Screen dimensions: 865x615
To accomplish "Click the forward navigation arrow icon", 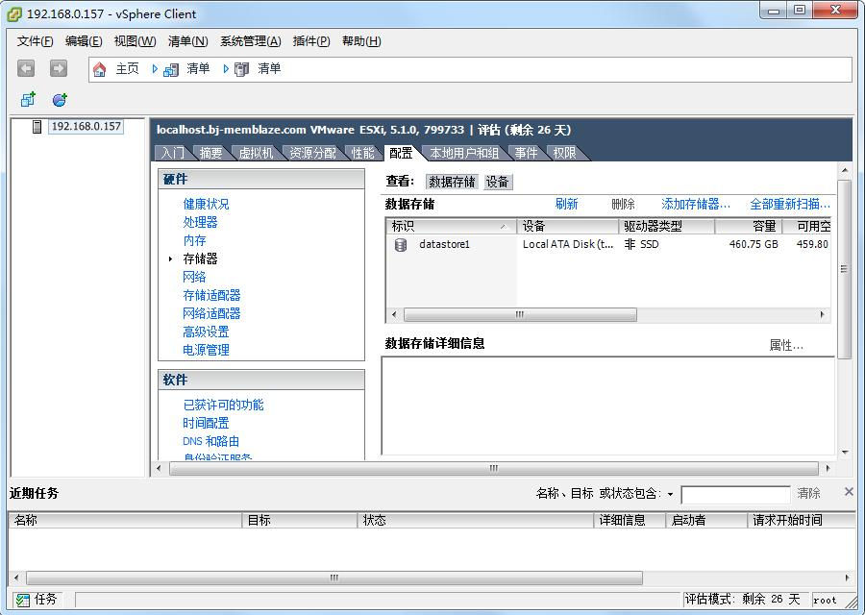I will (x=58, y=68).
